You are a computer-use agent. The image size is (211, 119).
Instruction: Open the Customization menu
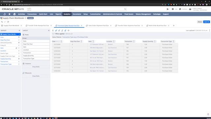(95, 14)
